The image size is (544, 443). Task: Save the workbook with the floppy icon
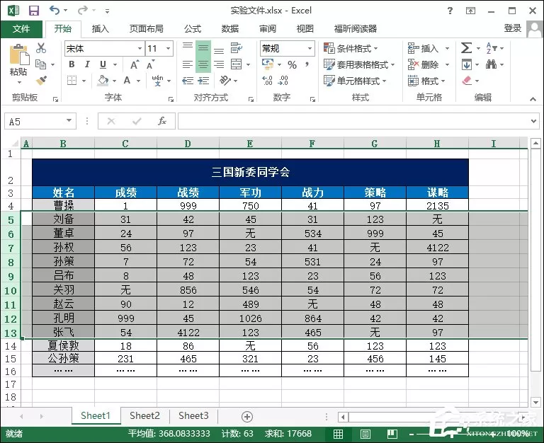[34, 11]
